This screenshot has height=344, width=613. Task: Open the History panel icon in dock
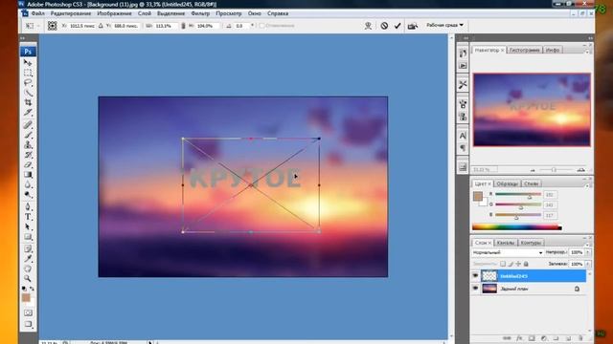(463, 54)
